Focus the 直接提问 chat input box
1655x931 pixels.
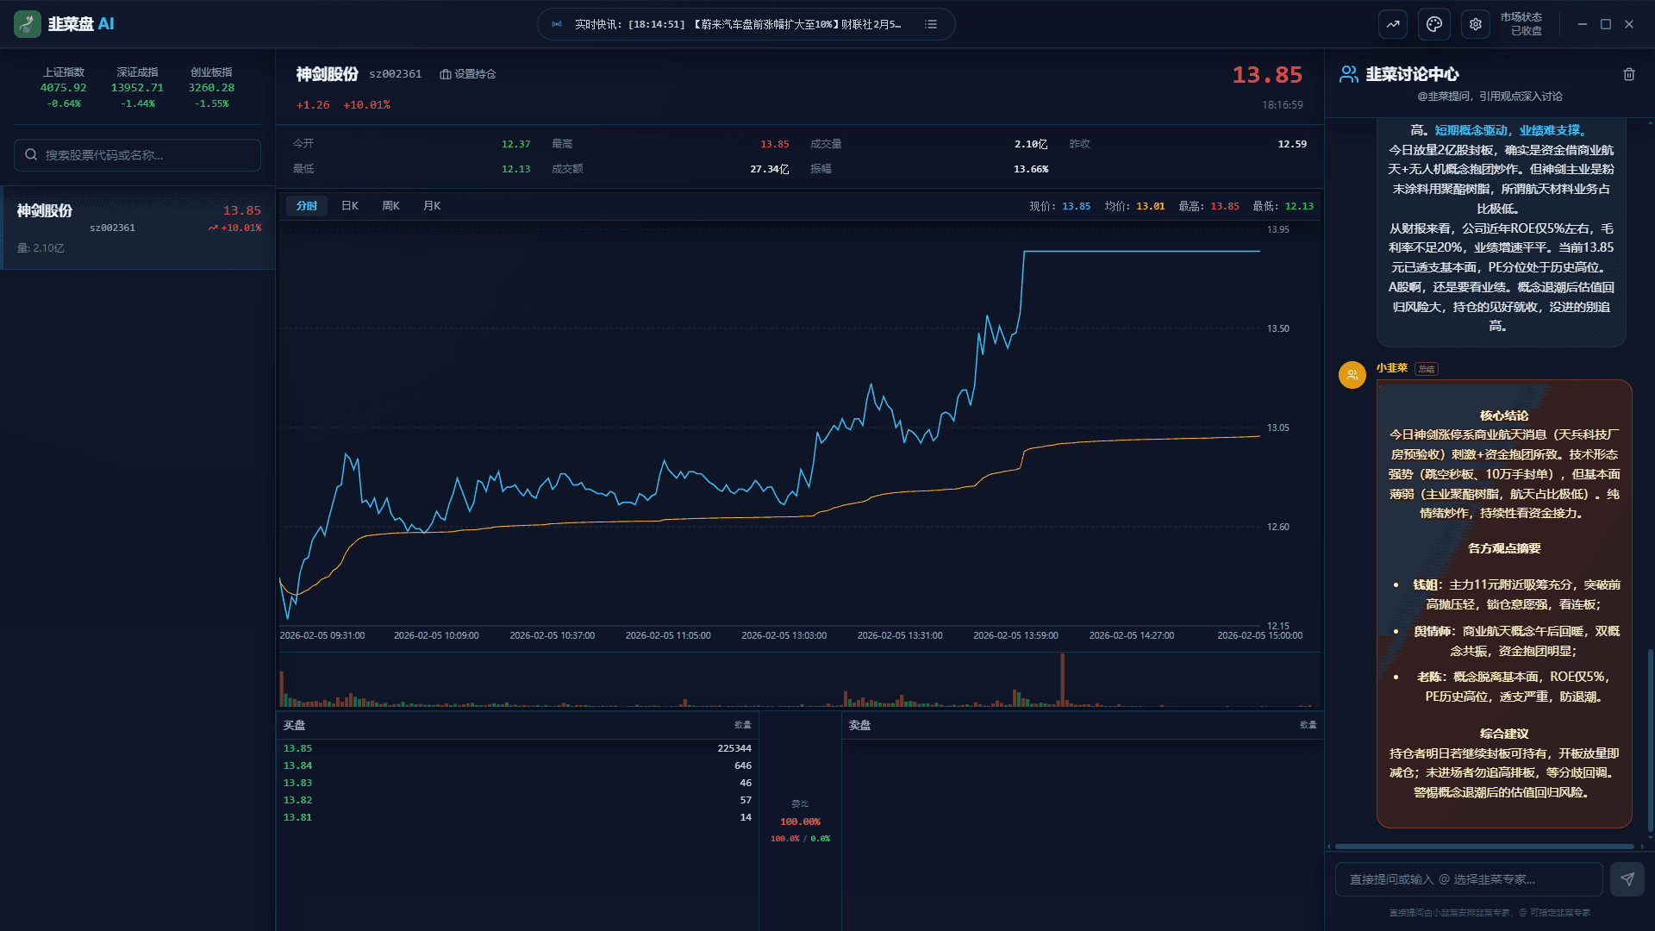1469,879
